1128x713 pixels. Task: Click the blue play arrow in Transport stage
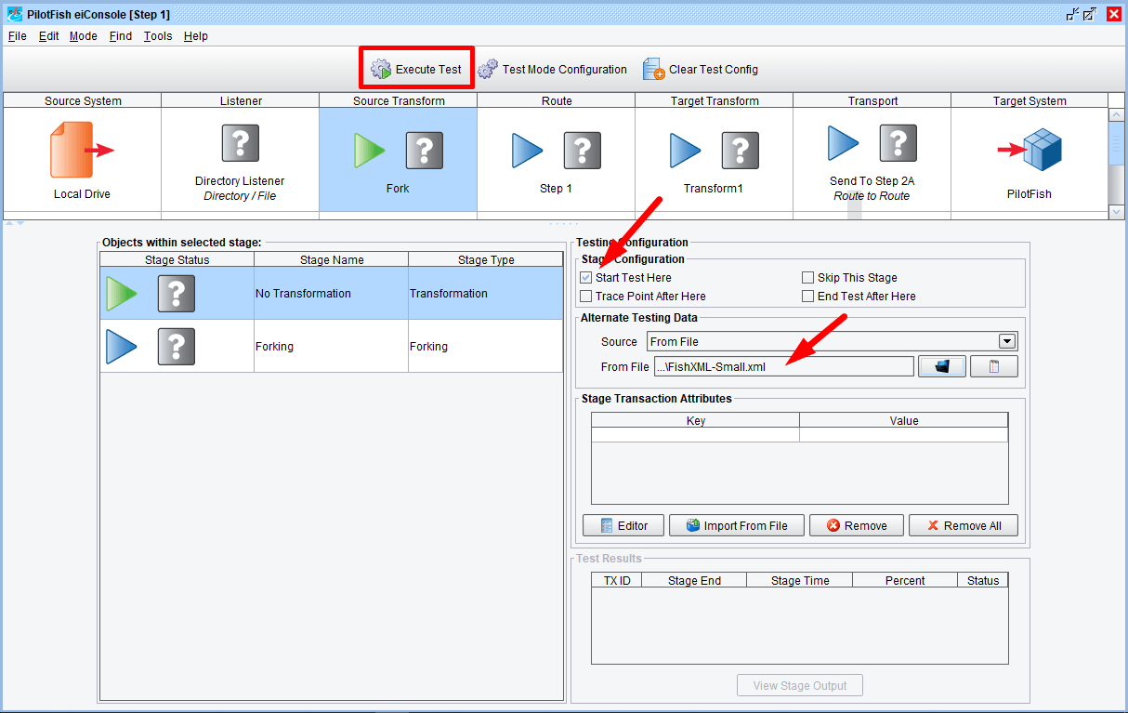pos(844,143)
